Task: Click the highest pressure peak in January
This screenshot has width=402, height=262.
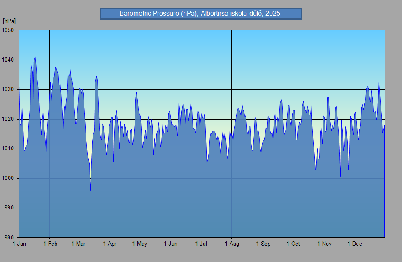Action: [35, 57]
